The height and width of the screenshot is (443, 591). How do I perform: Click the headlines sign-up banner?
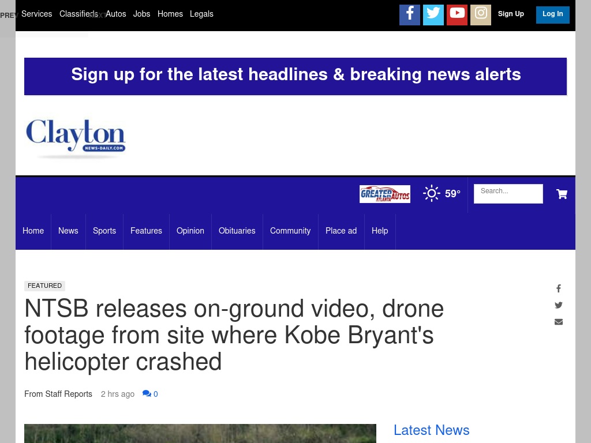[x=295, y=77]
